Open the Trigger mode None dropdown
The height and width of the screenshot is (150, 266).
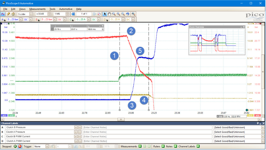click(47, 146)
